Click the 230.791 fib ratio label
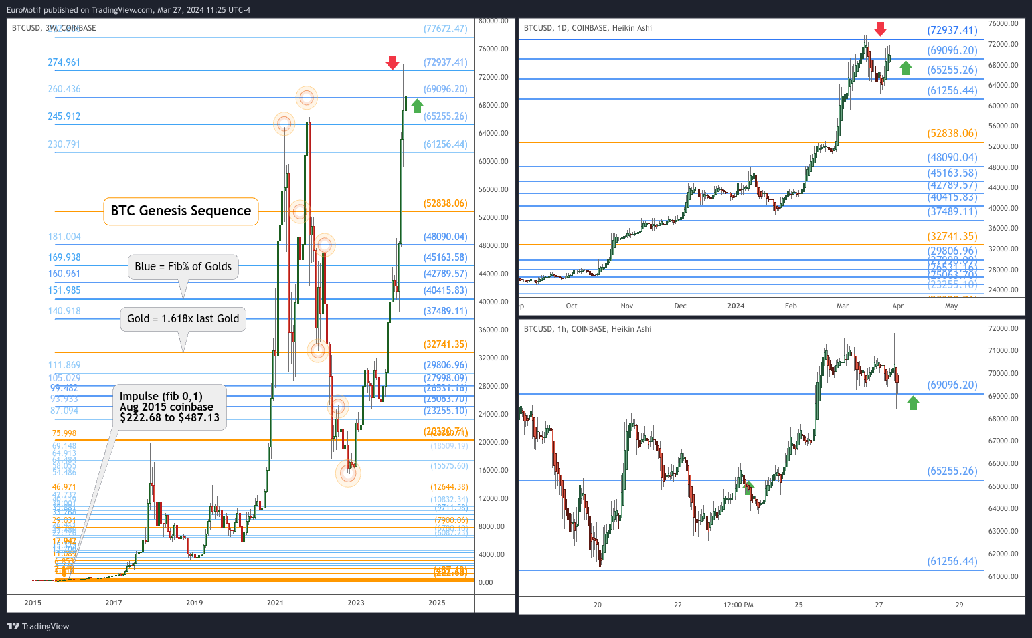Screen dimensions: 1032x638 pyautogui.click(x=64, y=144)
